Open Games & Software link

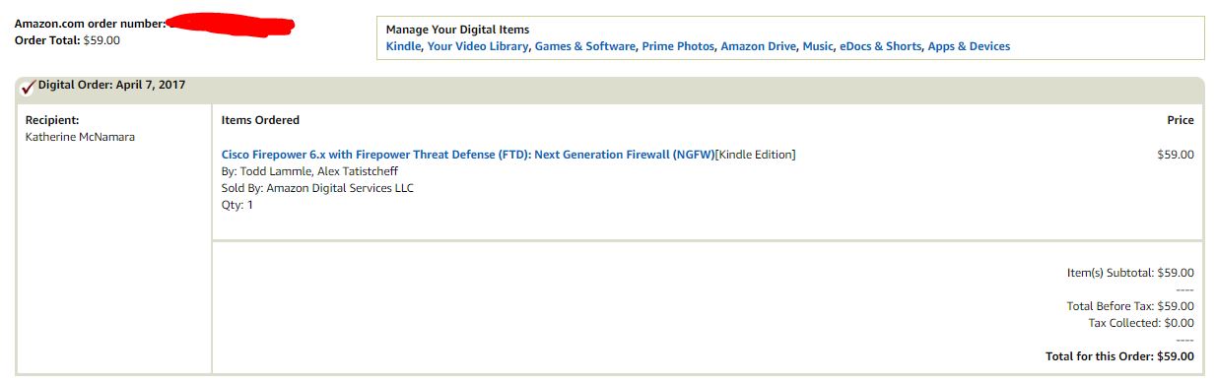[585, 46]
